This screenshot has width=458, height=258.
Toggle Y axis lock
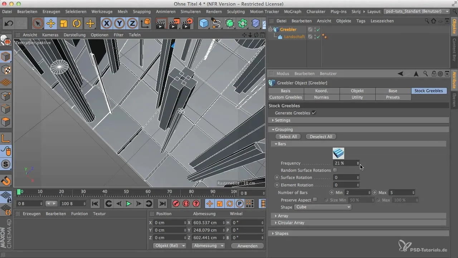pyautogui.click(x=120, y=24)
